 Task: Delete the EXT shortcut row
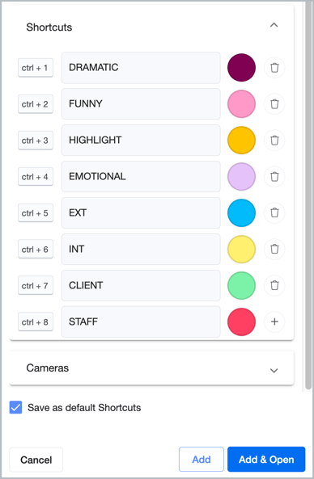(274, 212)
